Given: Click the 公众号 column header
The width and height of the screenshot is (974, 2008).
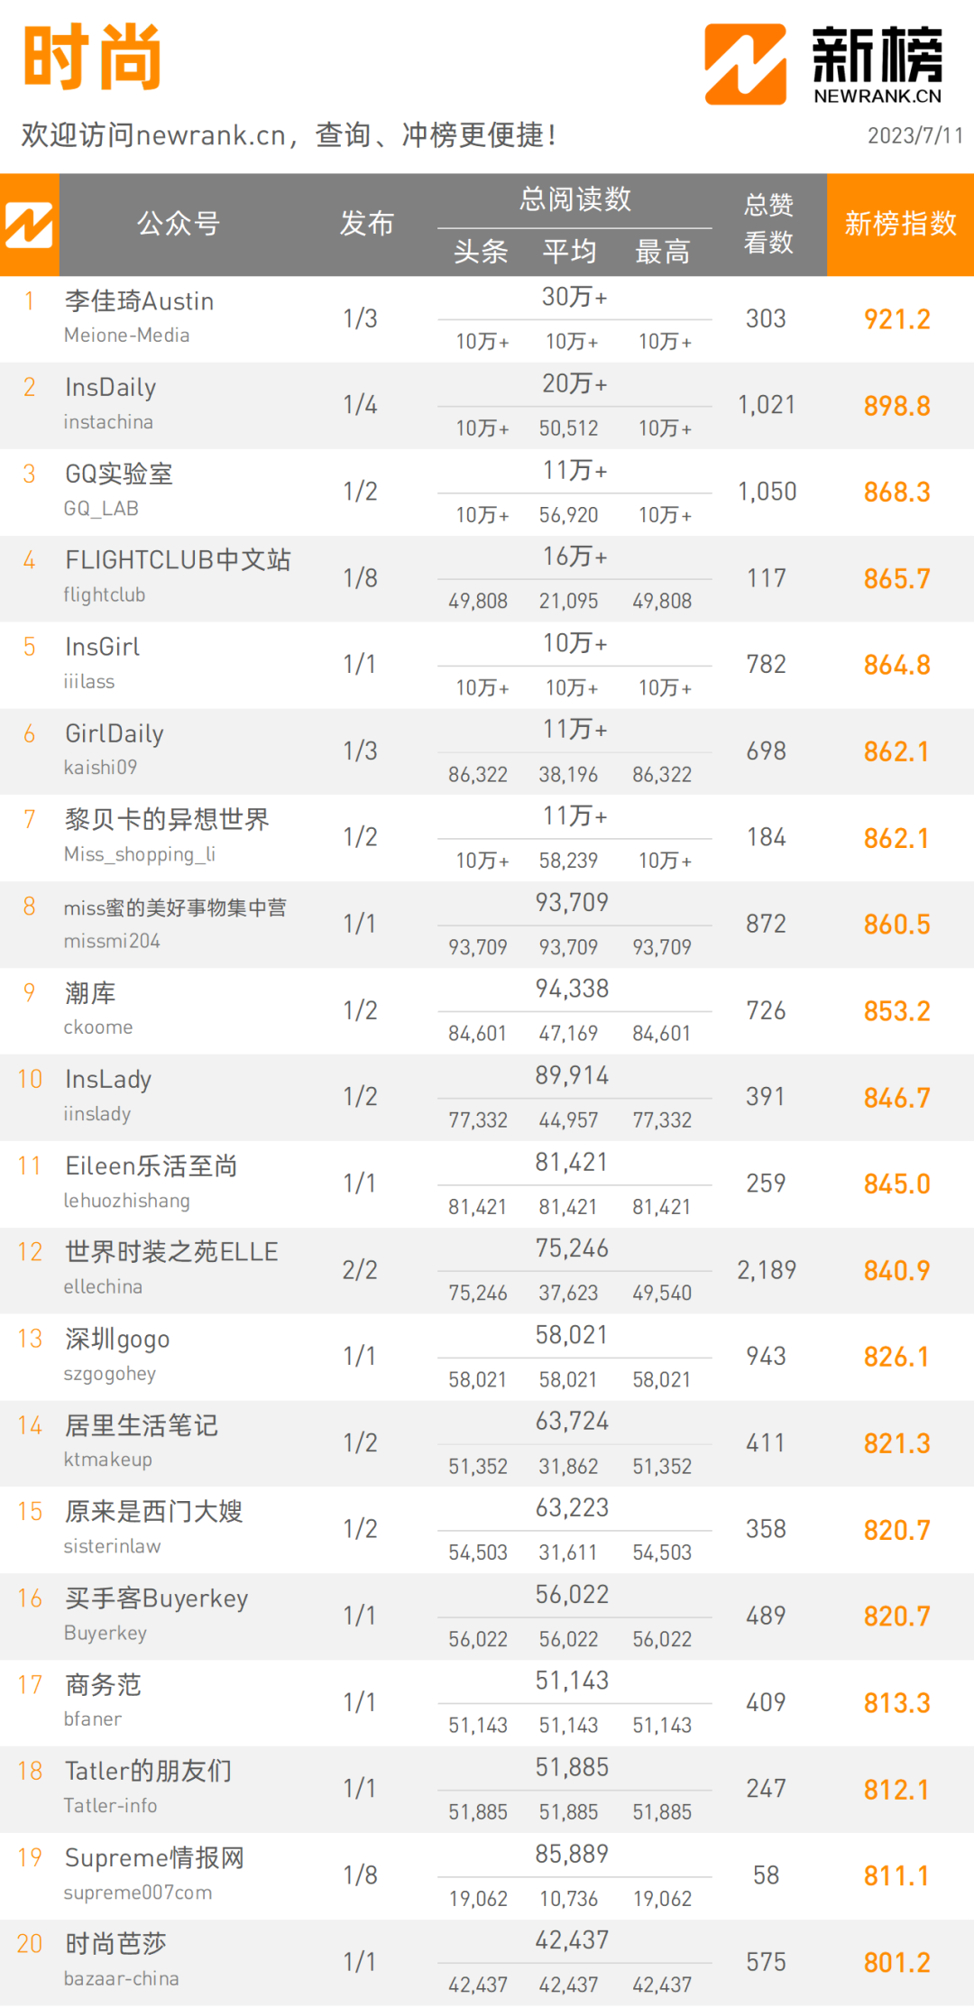Looking at the screenshot, I should click(179, 224).
